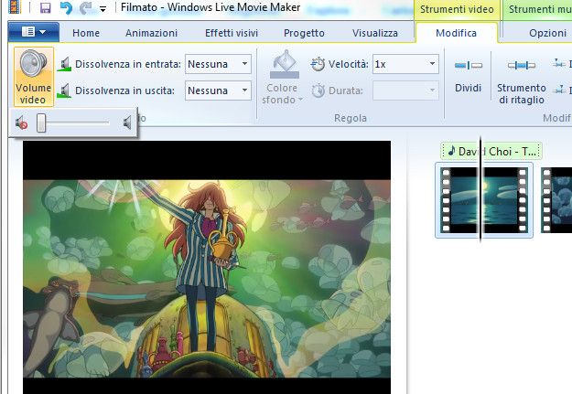Open the Home ribbon tab

86,33
